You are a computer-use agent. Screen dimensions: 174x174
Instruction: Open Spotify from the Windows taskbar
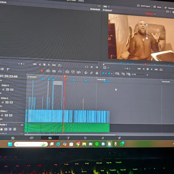pyautogui.click(x=97, y=144)
